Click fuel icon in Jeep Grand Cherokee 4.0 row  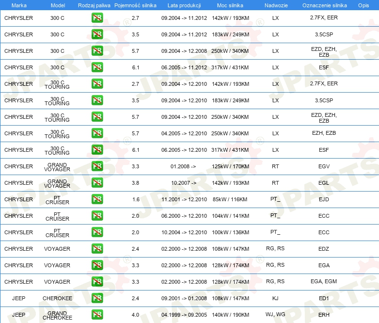(x=97, y=314)
